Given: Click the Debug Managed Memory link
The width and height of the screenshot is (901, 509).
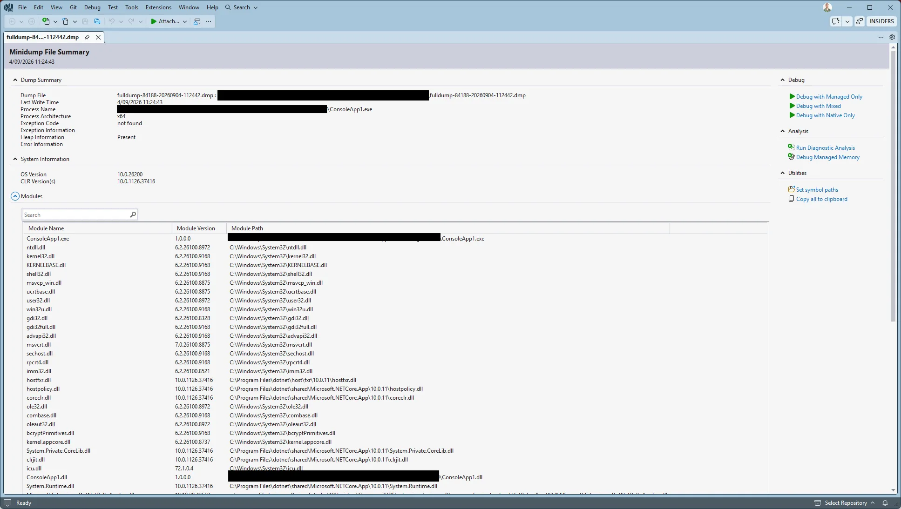Looking at the screenshot, I should (x=827, y=157).
